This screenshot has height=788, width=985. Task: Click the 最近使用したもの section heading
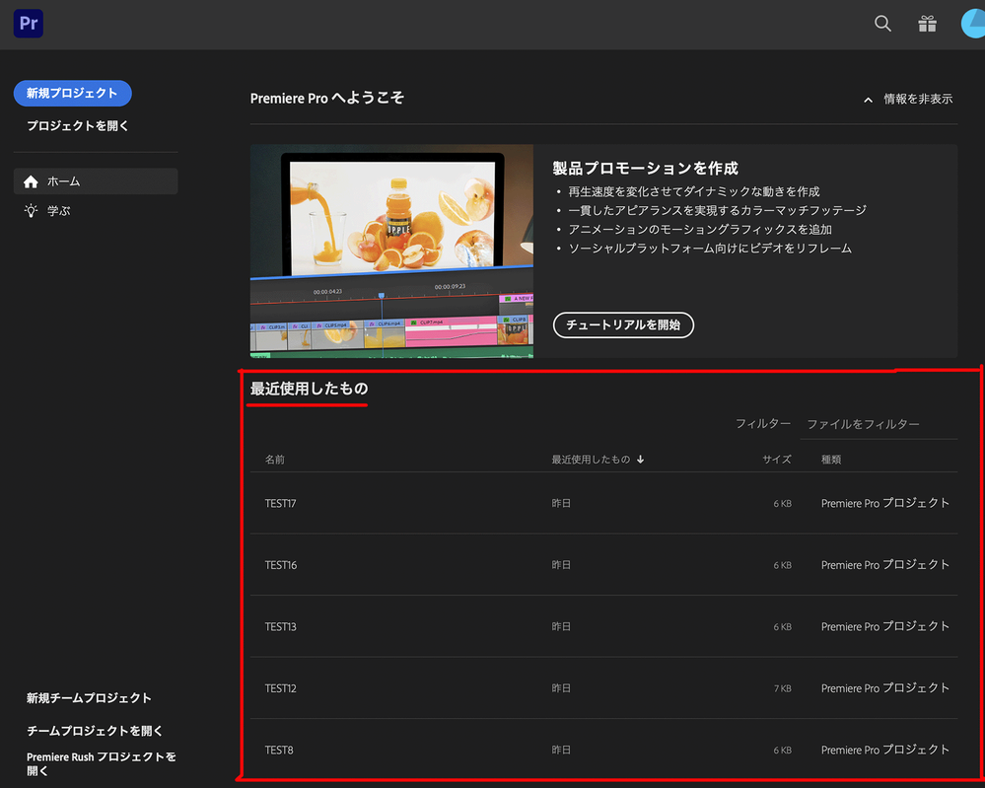[x=309, y=389]
